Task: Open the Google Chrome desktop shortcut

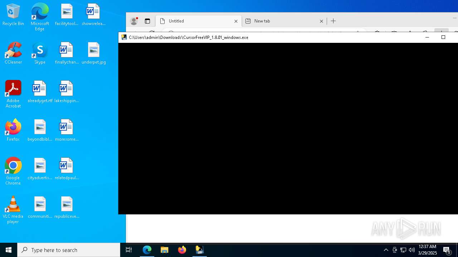Action: 13,171
